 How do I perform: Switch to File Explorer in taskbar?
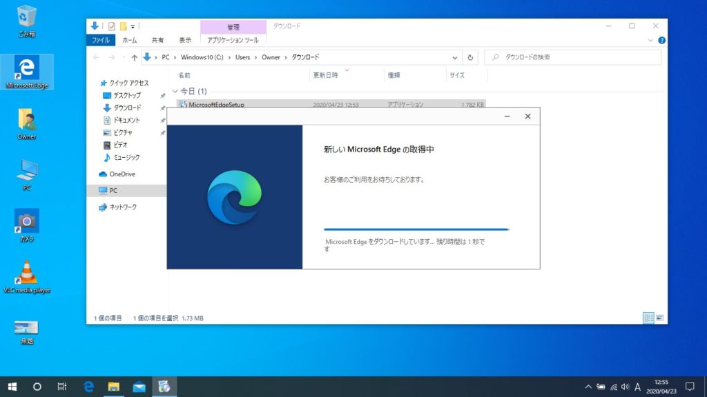click(x=114, y=387)
